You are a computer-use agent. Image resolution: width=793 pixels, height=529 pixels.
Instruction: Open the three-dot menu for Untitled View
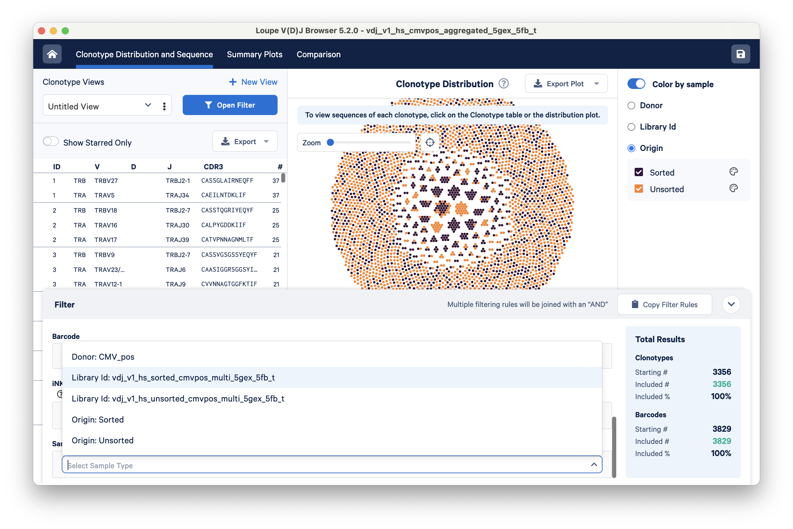pyautogui.click(x=164, y=106)
